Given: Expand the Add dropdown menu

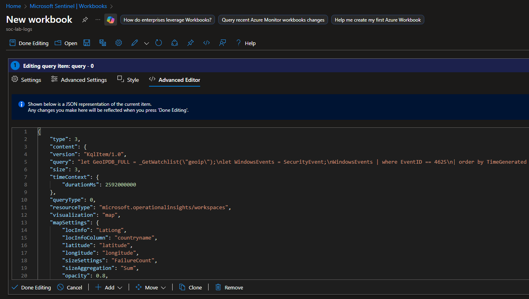Looking at the screenshot, I should tap(109, 287).
